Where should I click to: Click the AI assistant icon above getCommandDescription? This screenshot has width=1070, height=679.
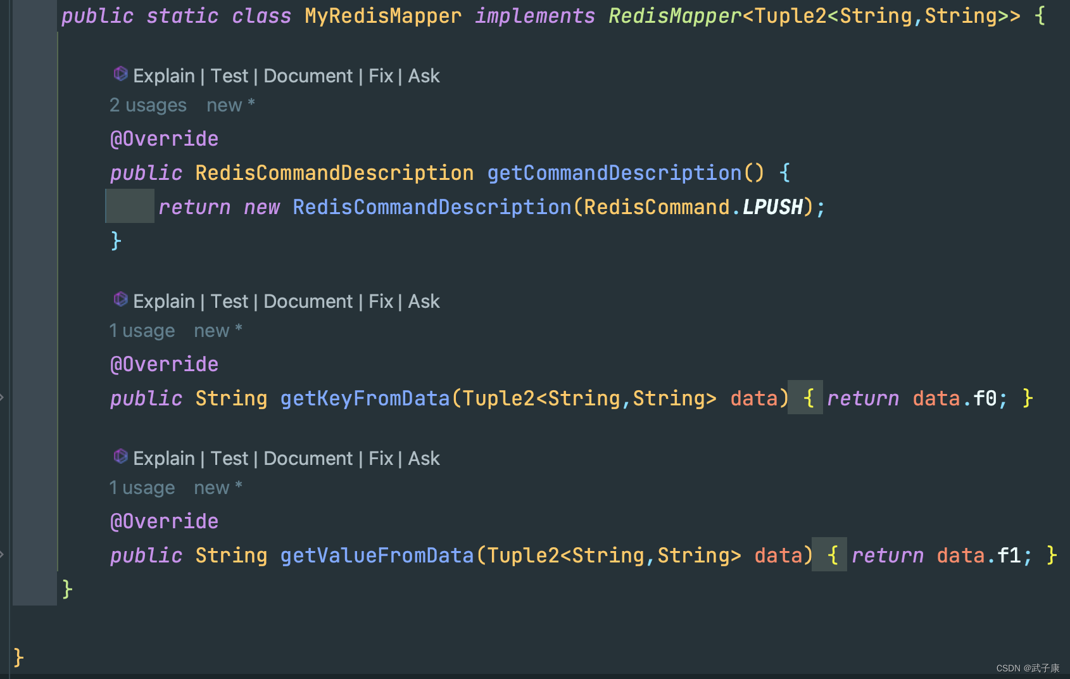(x=120, y=74)
